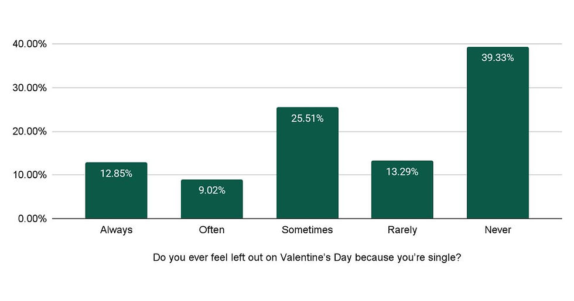Click the Sometimes axis category label
Viewport: 574px width, 301px height.
307,230
